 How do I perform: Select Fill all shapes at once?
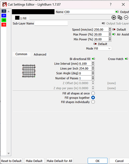pyautogui.click(x=93, y=93)
